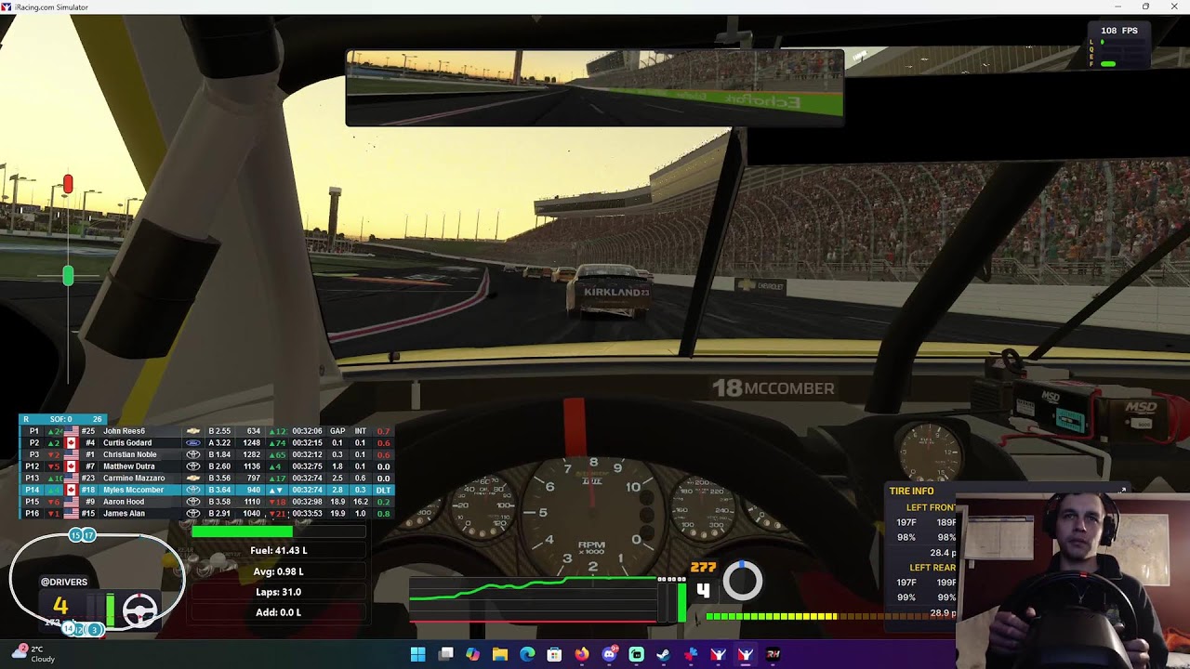
Task: Select the Matthew Dutra standings row
Action: click(206, 466)
